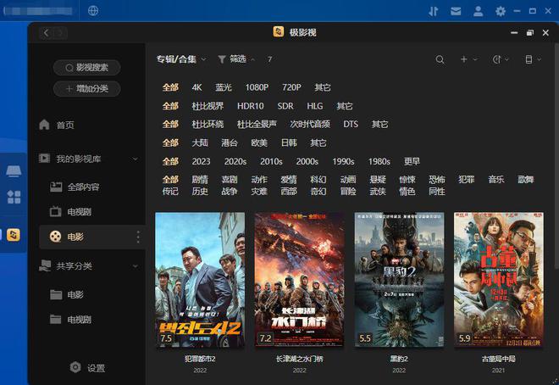Screen dimensions: 559x385
Task: Filter by 1080P resolution
Action: point(257,87)
